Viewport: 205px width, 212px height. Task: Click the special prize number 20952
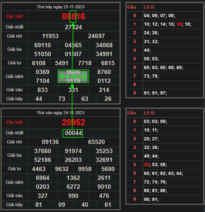pyautogui.click(x=74, y=122)
